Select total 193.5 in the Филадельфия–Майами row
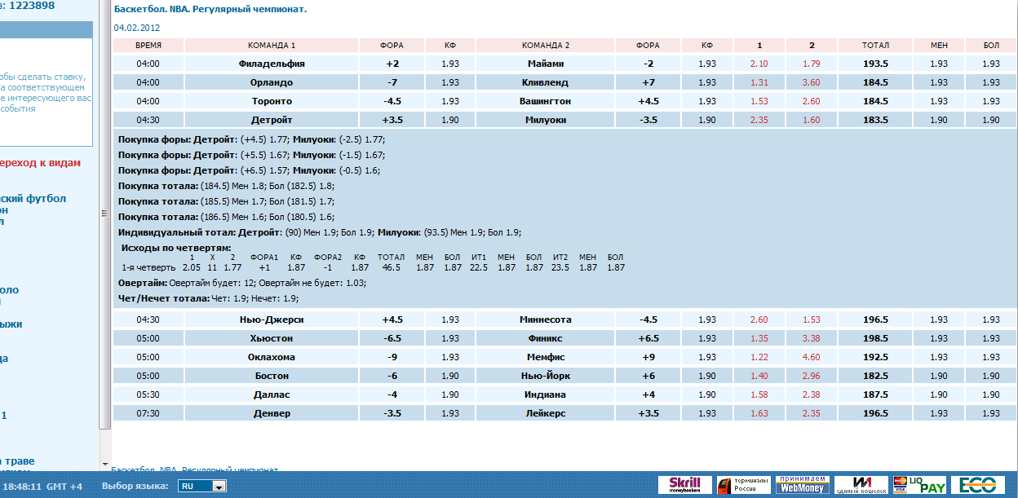Screen dimensions: 1018x498 [x=875, y=64]
